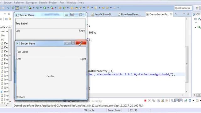Open the Back history dropdown arrow
201x113 pixels.
111,8
